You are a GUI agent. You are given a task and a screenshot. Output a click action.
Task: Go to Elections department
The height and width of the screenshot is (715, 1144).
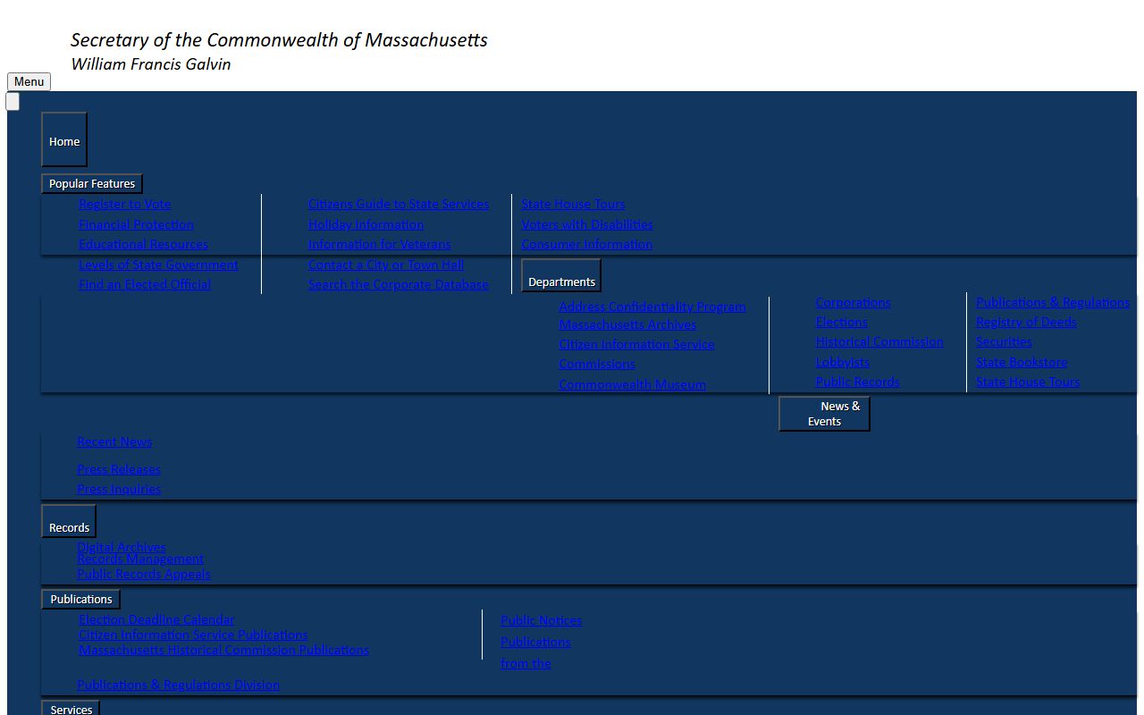click(x=841, y=322)
